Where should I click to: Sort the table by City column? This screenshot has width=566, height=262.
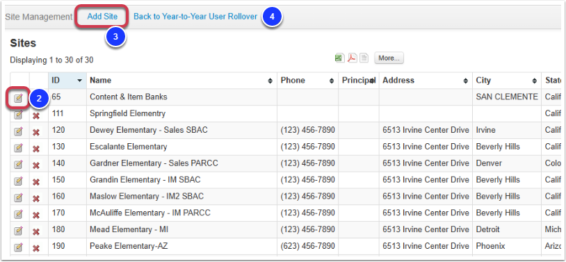point(507,81)
